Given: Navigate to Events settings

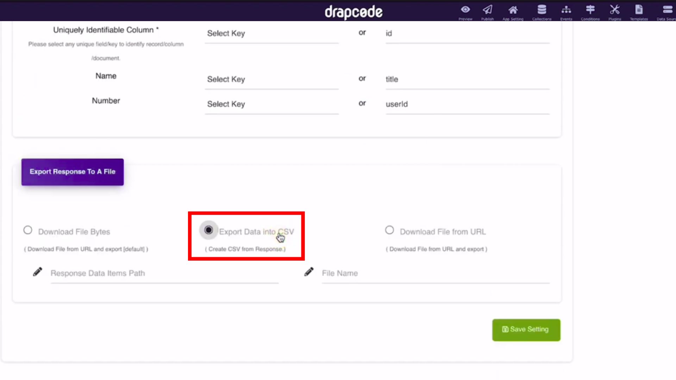Looking at the screenshot, I should tap(566, 12).
